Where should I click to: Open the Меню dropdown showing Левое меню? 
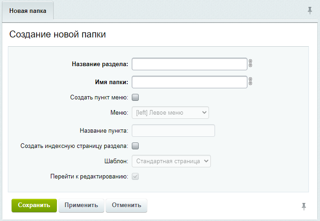coord(170,113)
